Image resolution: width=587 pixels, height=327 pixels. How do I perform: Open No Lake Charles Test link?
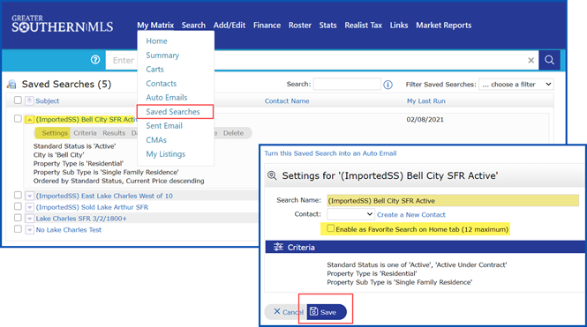(x=69, y=230)
